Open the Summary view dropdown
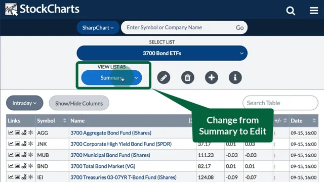Image resolution: width=324 pixels, height=182 pixels. (111, 77)
